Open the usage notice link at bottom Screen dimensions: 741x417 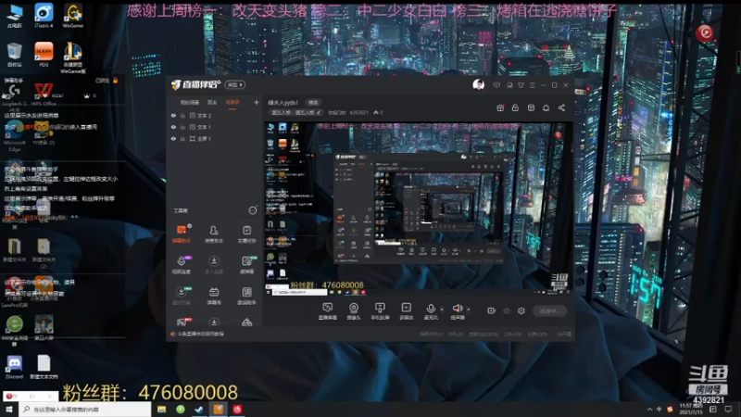(200, 334)
